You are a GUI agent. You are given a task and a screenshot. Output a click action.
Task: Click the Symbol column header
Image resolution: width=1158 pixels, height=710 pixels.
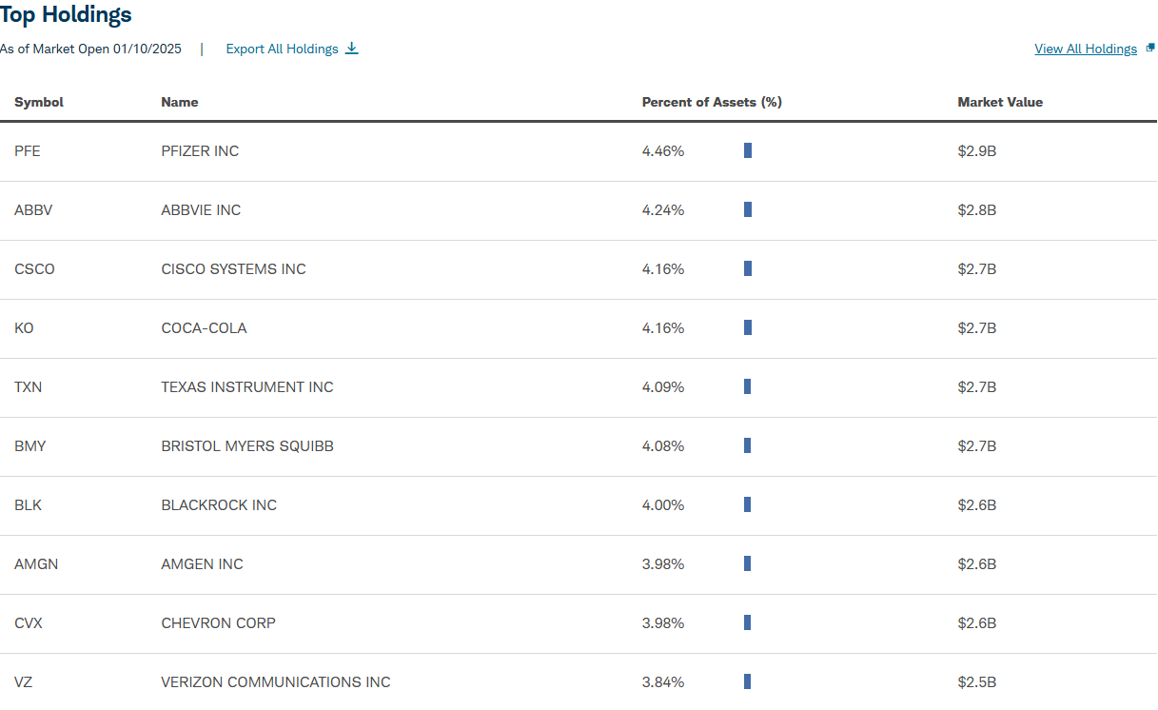(39, 102)
